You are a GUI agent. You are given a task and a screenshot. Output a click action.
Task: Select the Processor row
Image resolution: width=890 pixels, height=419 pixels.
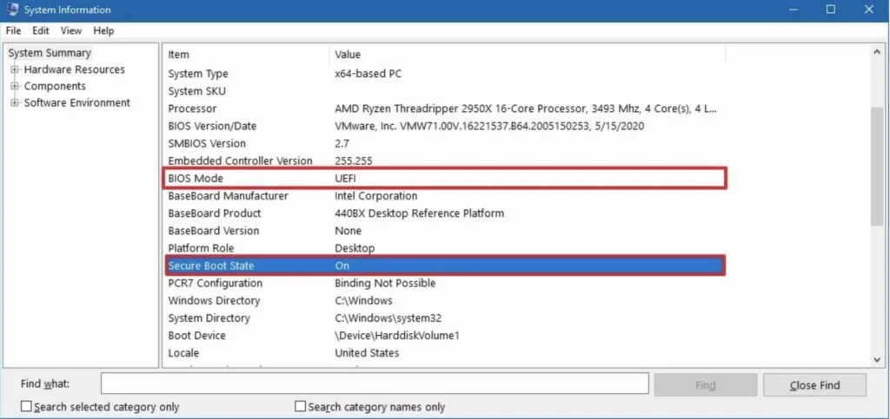pyautogui.click(x=446, y=108)
